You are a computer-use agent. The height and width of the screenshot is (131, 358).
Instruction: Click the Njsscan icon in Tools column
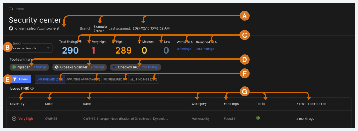[x=257, y=118]
